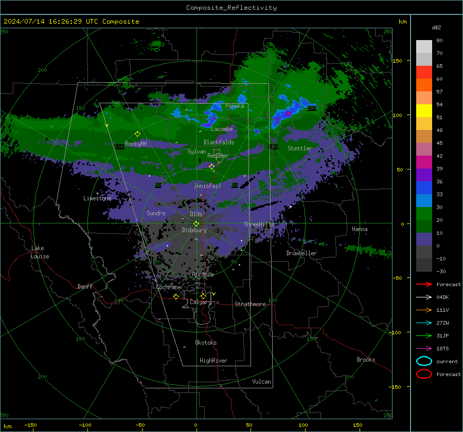Click the cyan current ellipse icon
463x432 pixels.
point(424,361)
